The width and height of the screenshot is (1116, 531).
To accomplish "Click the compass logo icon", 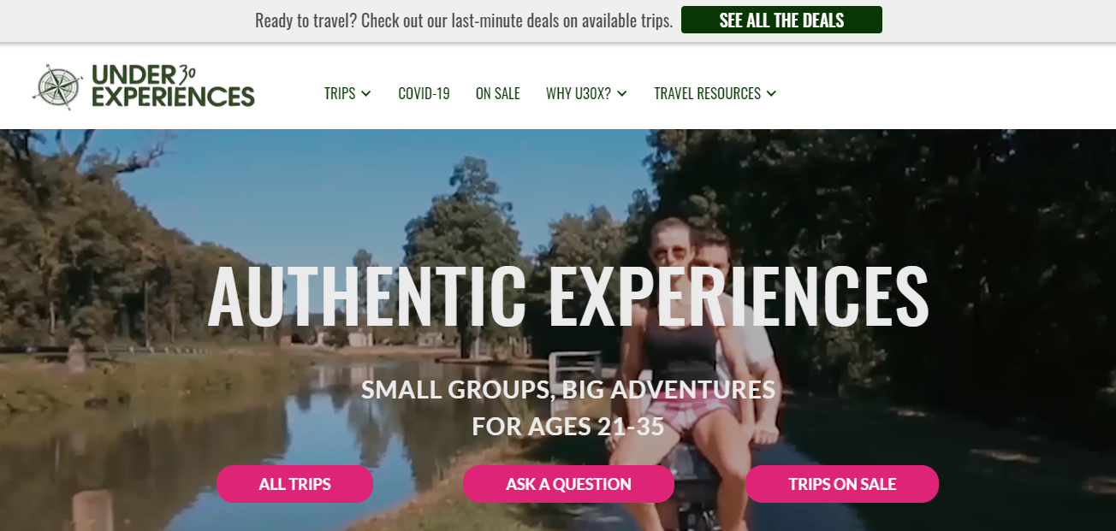I will (x=57, y=86).
